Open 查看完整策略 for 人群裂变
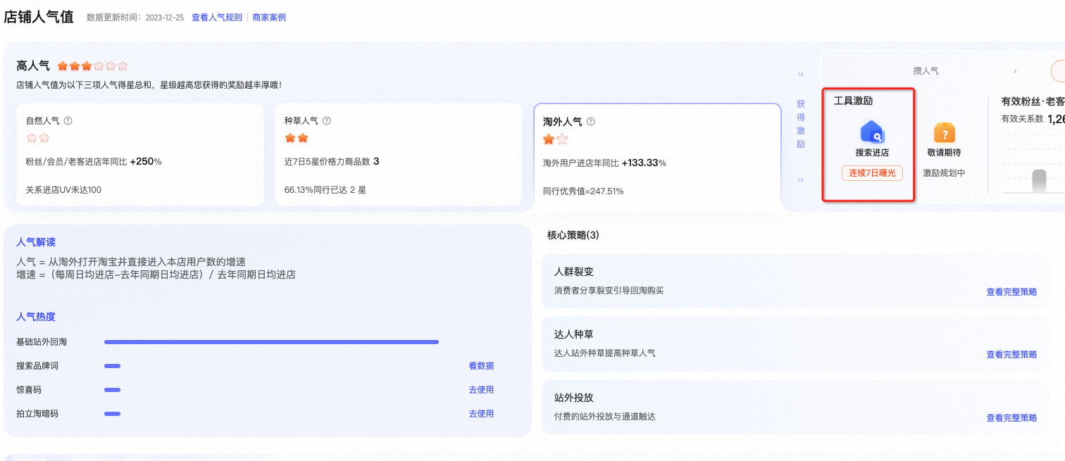The image size is (1065, 461). 1011,292
